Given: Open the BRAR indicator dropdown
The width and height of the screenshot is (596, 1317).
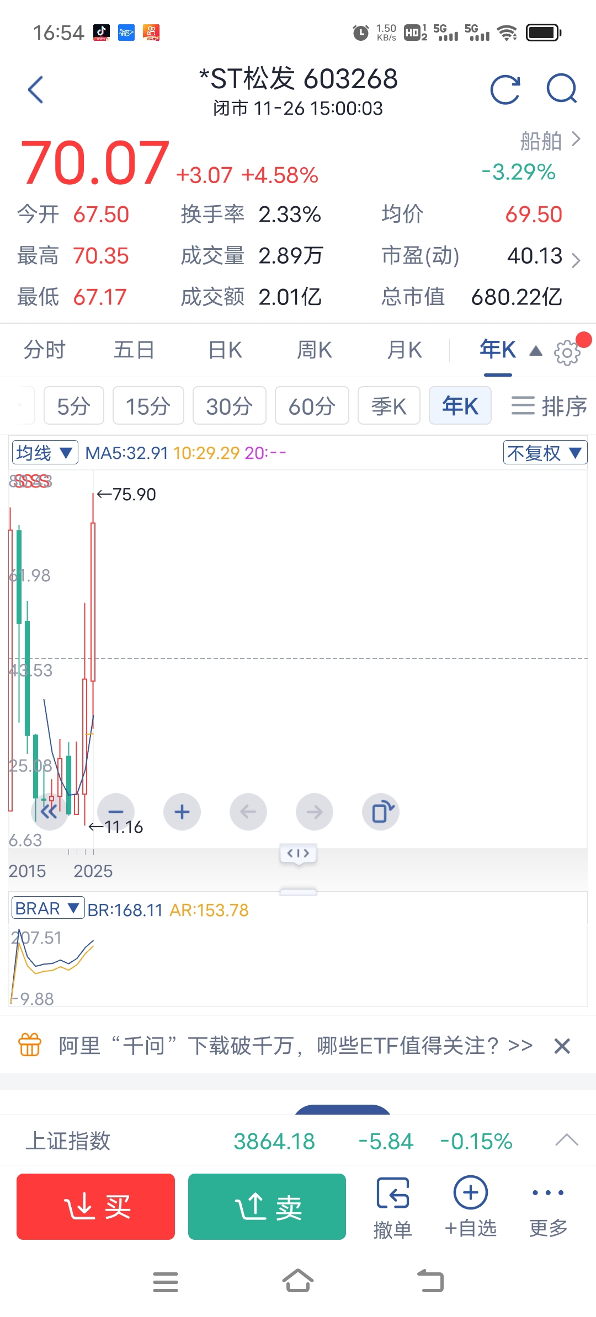Looking at the screenshot, I should 47,908.
